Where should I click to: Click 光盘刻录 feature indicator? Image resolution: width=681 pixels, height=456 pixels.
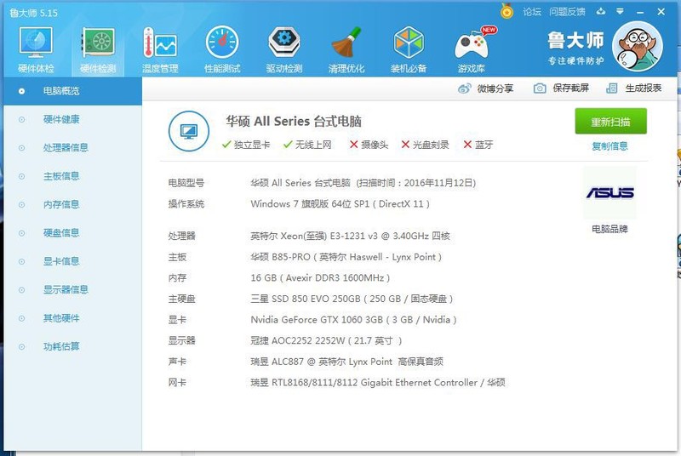tap(425, 145)
